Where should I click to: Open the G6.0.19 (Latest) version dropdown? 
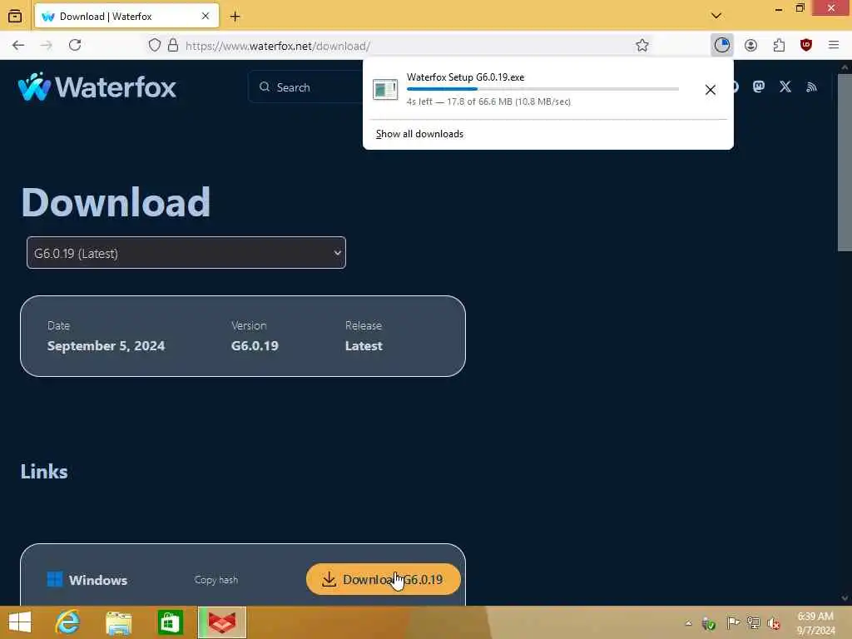(186, 253)
